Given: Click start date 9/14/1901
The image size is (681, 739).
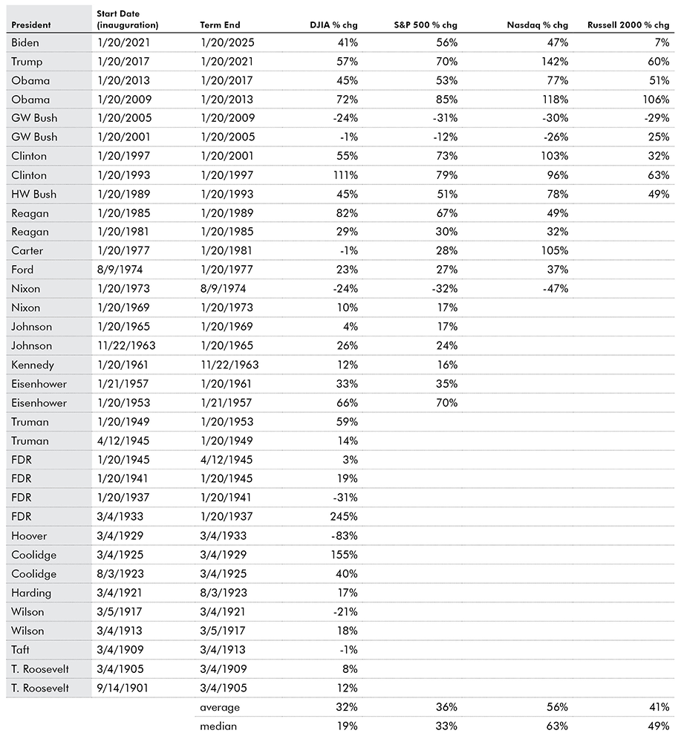Looking at the screenshot, I should 123,688.
